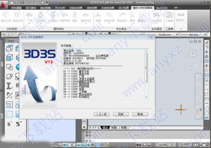Image resolution: width=211 pixels, height=148 pixels.
Task: Switch to the 内力分析 ribbon tab
Action: (x=60, y=8)
